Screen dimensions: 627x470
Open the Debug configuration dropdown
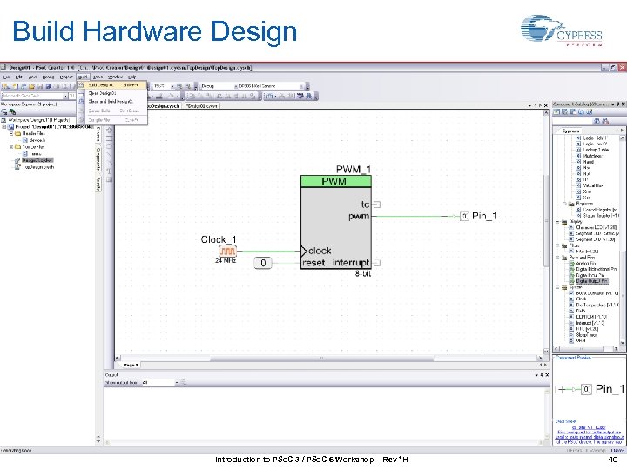pyautogui.click(x=219, y=86)
